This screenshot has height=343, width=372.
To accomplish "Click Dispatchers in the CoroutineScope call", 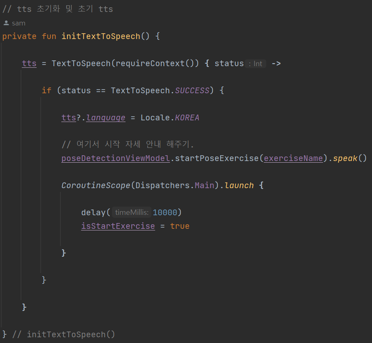I will click(x=163, y=185).
